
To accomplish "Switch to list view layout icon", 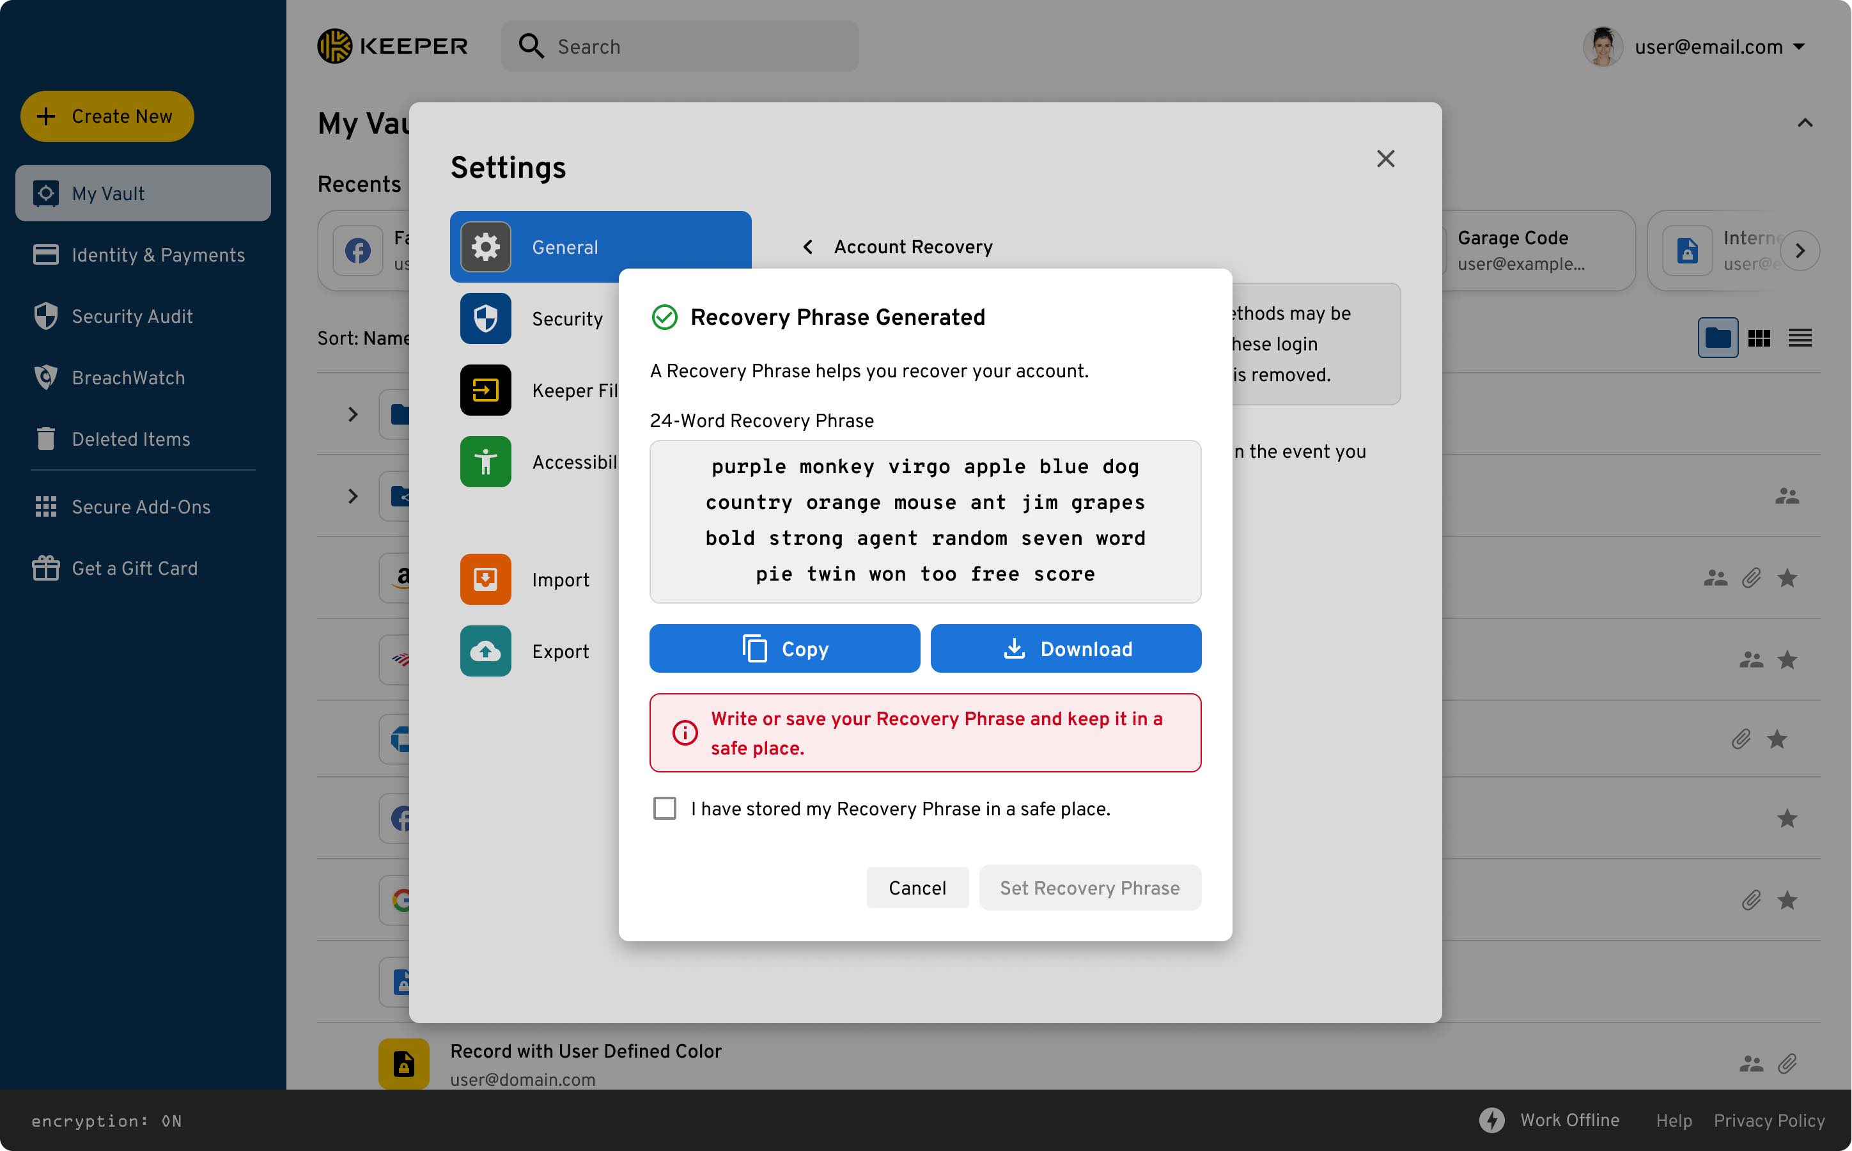I will [x=1800, y=338].
